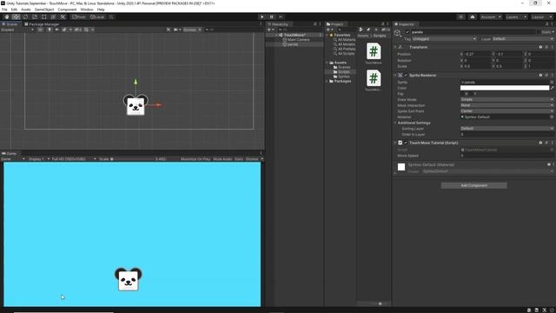Select the Transform tool in the toolbar
This screenshot has height=313, width=556.
53,17
